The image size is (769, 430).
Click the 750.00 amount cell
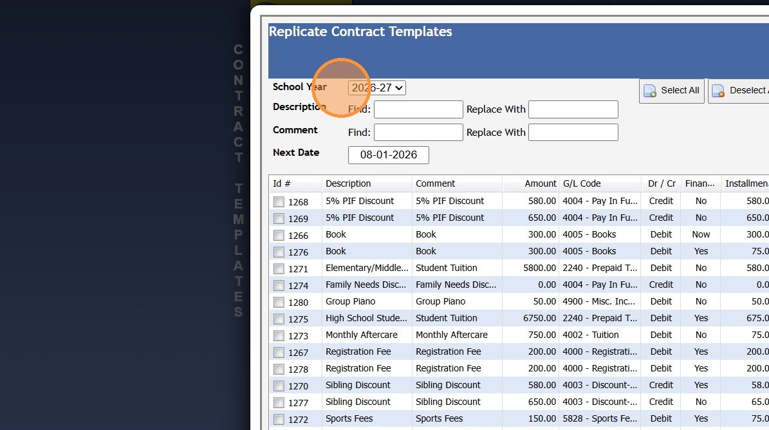pyautogui.click(x=531, y=334)
